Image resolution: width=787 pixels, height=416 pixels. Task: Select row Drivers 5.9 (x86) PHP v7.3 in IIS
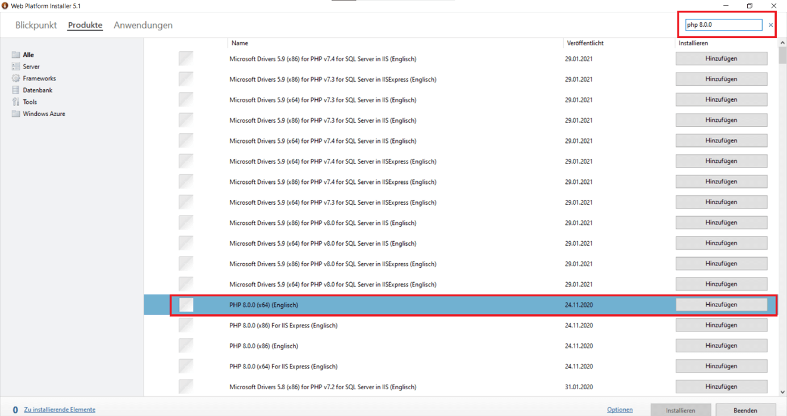[x=459, y=120]
